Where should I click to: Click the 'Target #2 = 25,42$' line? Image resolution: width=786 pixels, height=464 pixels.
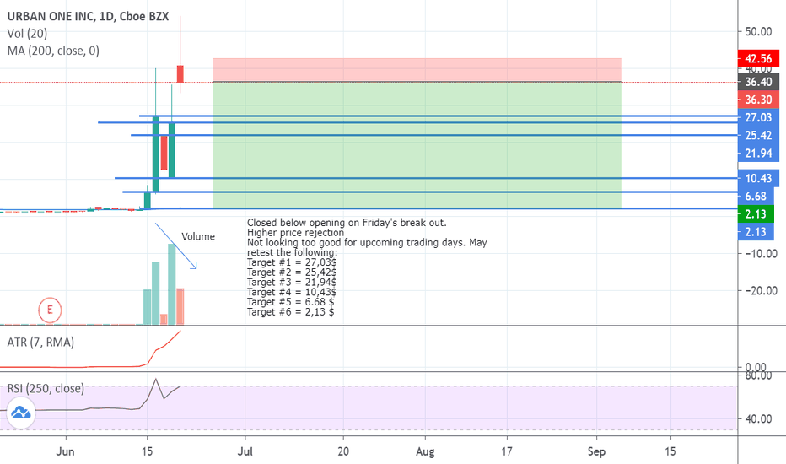pyautogui.click(x=292, y=272)
